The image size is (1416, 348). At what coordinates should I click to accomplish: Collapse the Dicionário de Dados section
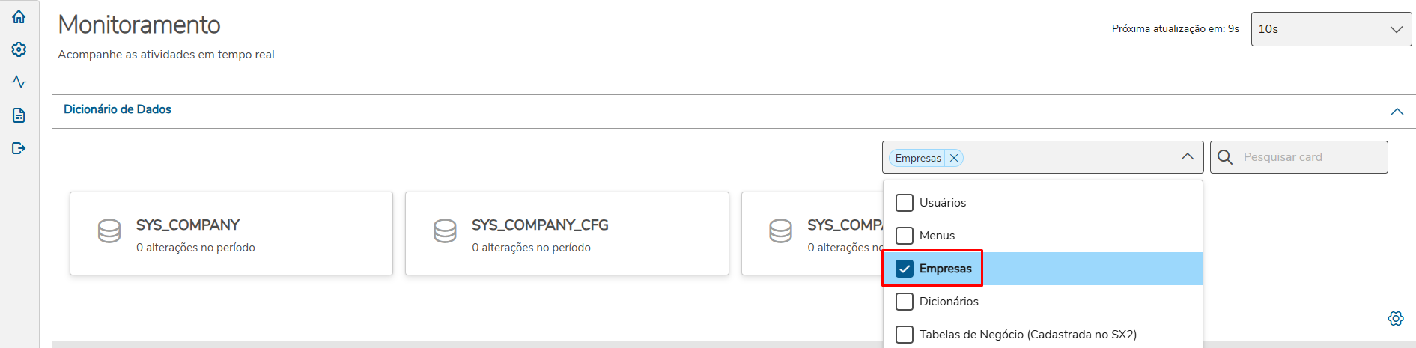click(x=1397, y=112)
